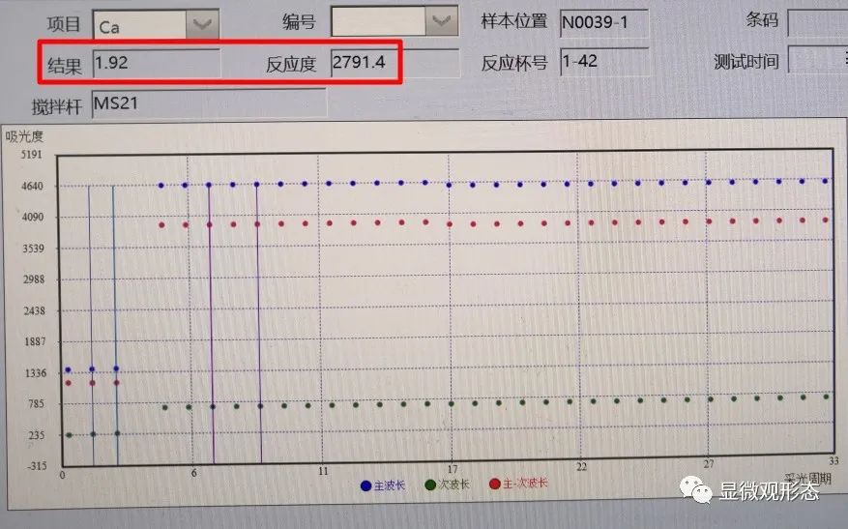The image size is (848, 529).
Task: Click the empty 条码 field
Action: 817,22
